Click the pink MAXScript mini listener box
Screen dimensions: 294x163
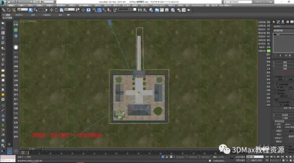point(8,157)
